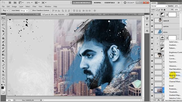
Task: Click the Fill percentage field
Action: coord(176,10)
